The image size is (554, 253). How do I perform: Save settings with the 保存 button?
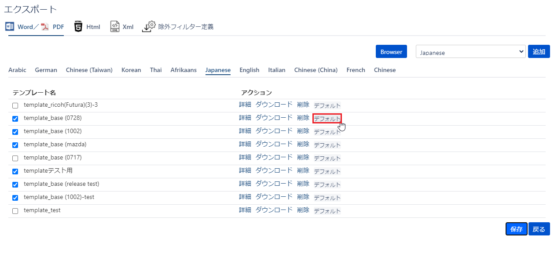coord(516,229)
